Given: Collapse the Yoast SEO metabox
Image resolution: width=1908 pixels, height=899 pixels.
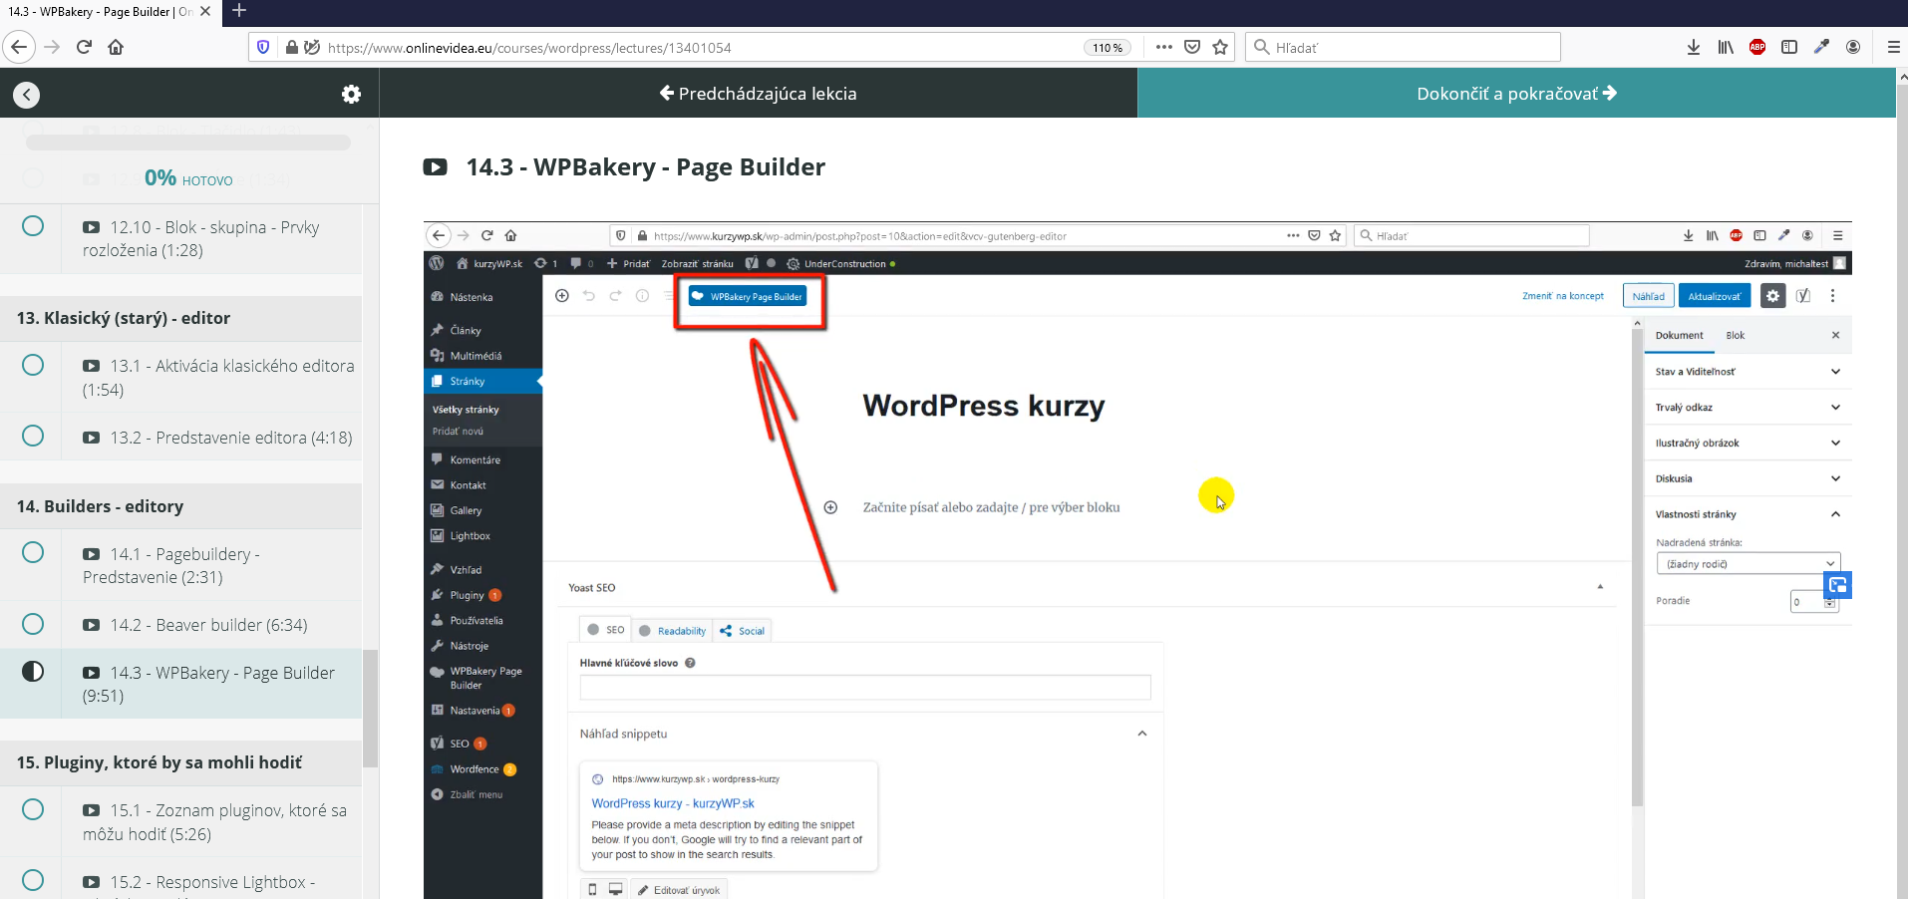Looking at the screenshot, I should point(1600,587).
